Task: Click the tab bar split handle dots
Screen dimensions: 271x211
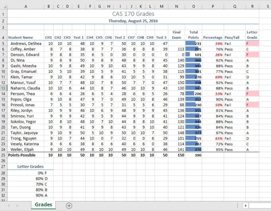Action: (x=237, y=205)
